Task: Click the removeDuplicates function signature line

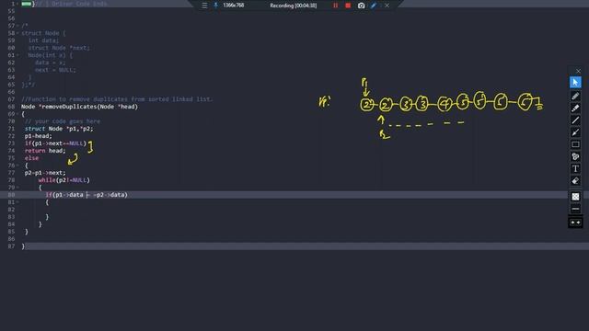Action: tap(79, 107)
